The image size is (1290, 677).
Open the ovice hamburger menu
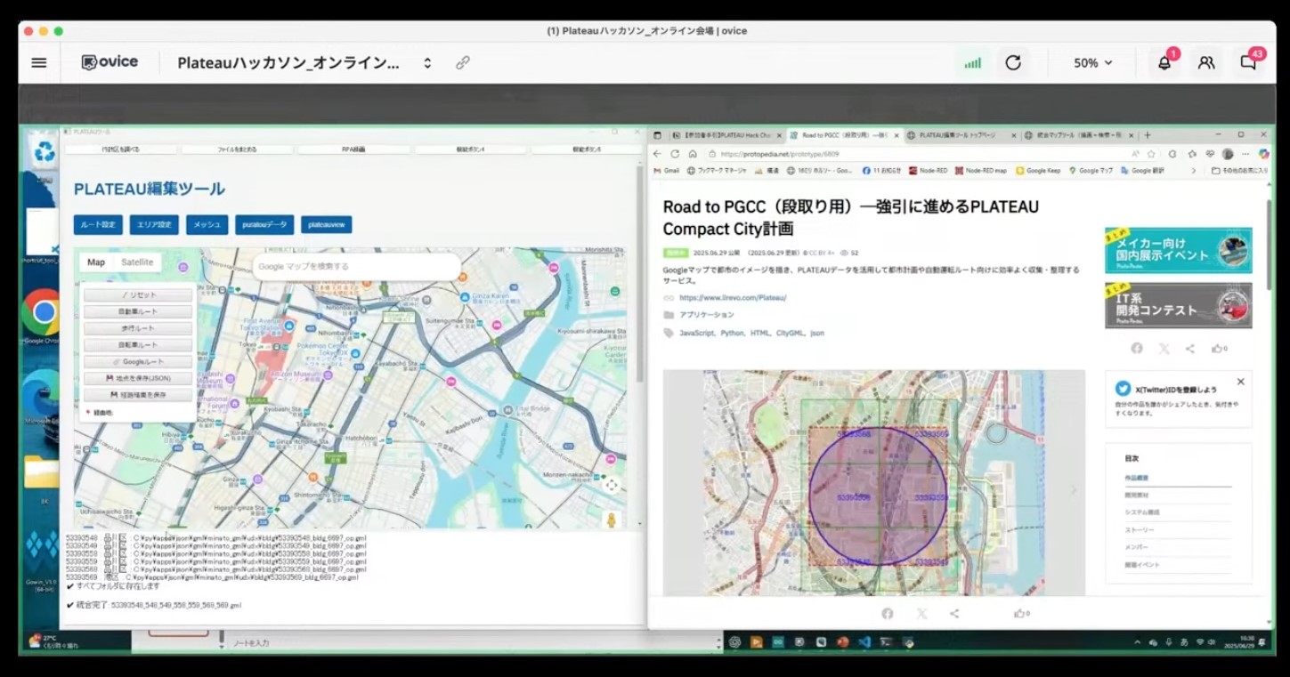[x=39, y=63]
